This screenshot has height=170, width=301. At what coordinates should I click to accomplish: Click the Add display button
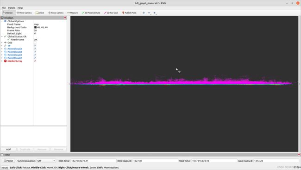[x=8, y=149]
